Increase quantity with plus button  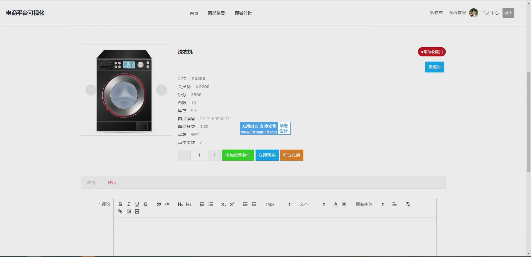[x=214, y=155]
